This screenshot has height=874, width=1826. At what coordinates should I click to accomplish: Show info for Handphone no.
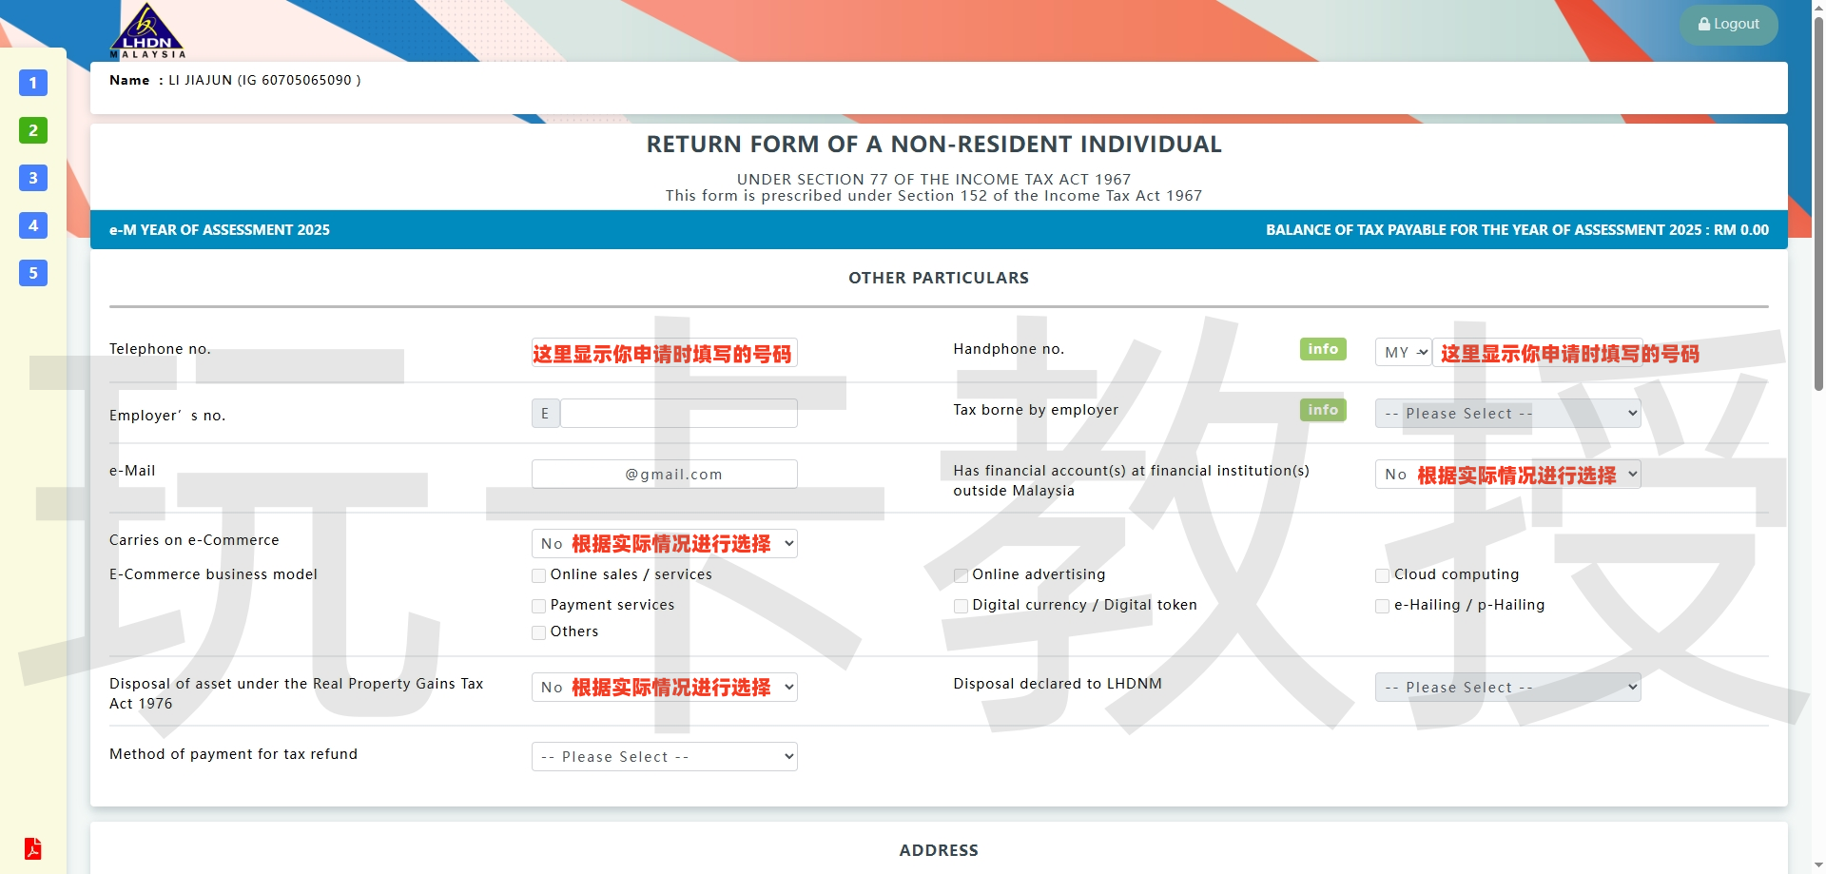click(x=1323, y=349)
